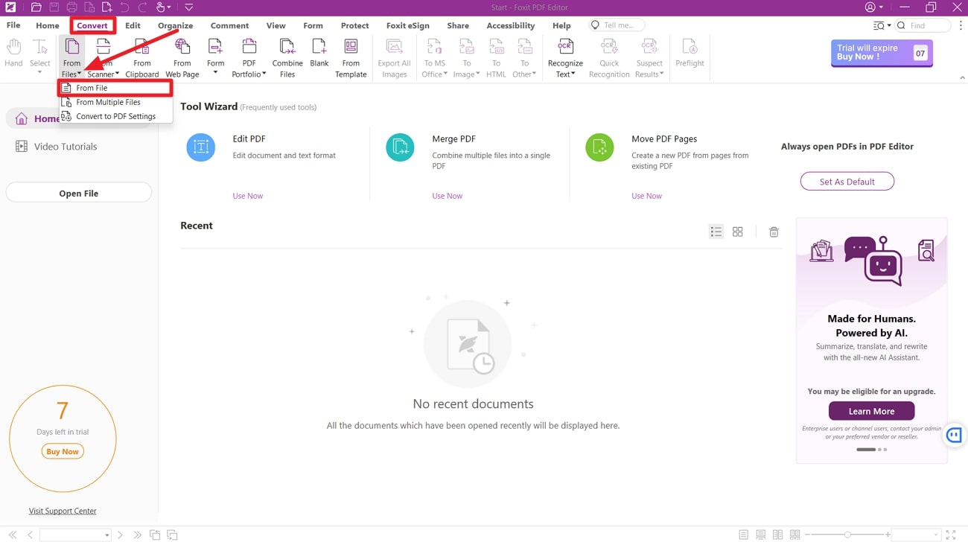968x542 pixels.
Task: Click the To HTML tool
Action: (496, 58)
